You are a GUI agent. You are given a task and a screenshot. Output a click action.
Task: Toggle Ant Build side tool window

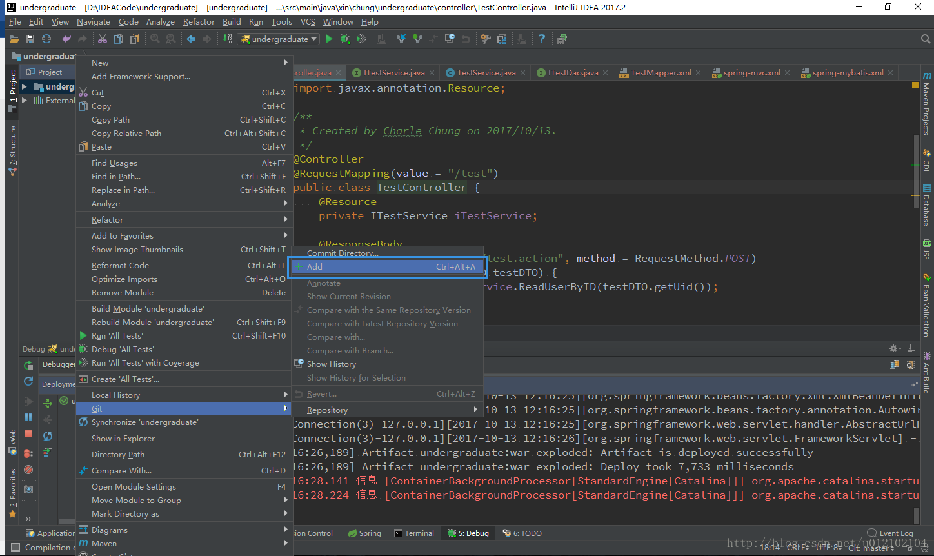pos(927,373)
